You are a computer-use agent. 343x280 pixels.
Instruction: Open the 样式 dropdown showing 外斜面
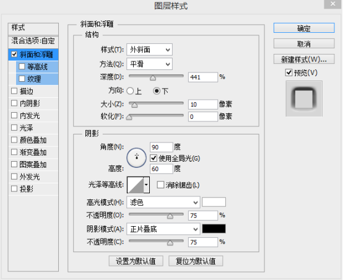pyautogui.click(x=149, y=50)
